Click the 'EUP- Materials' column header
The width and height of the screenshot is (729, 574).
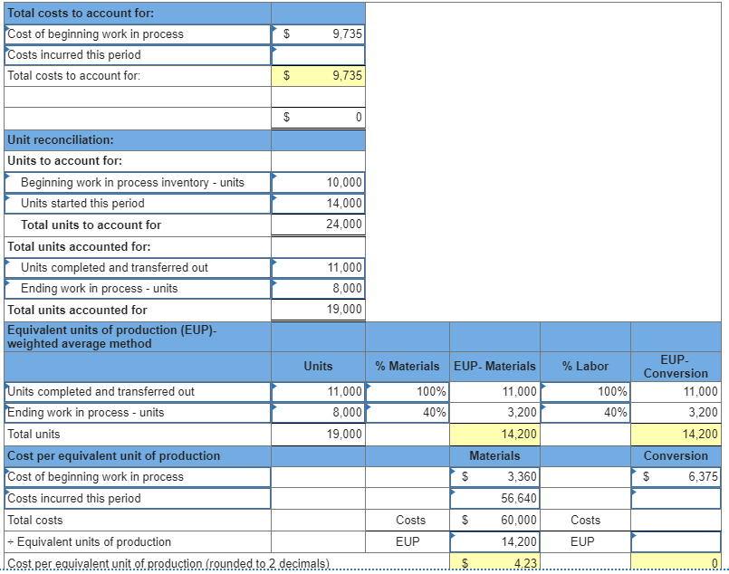click(494, 367)
